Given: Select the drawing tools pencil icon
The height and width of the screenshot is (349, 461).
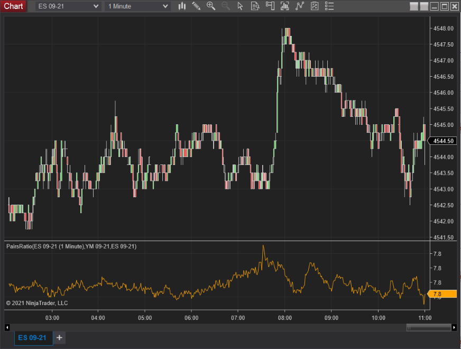Looking at the screenshot, I should tap(196, 6).
